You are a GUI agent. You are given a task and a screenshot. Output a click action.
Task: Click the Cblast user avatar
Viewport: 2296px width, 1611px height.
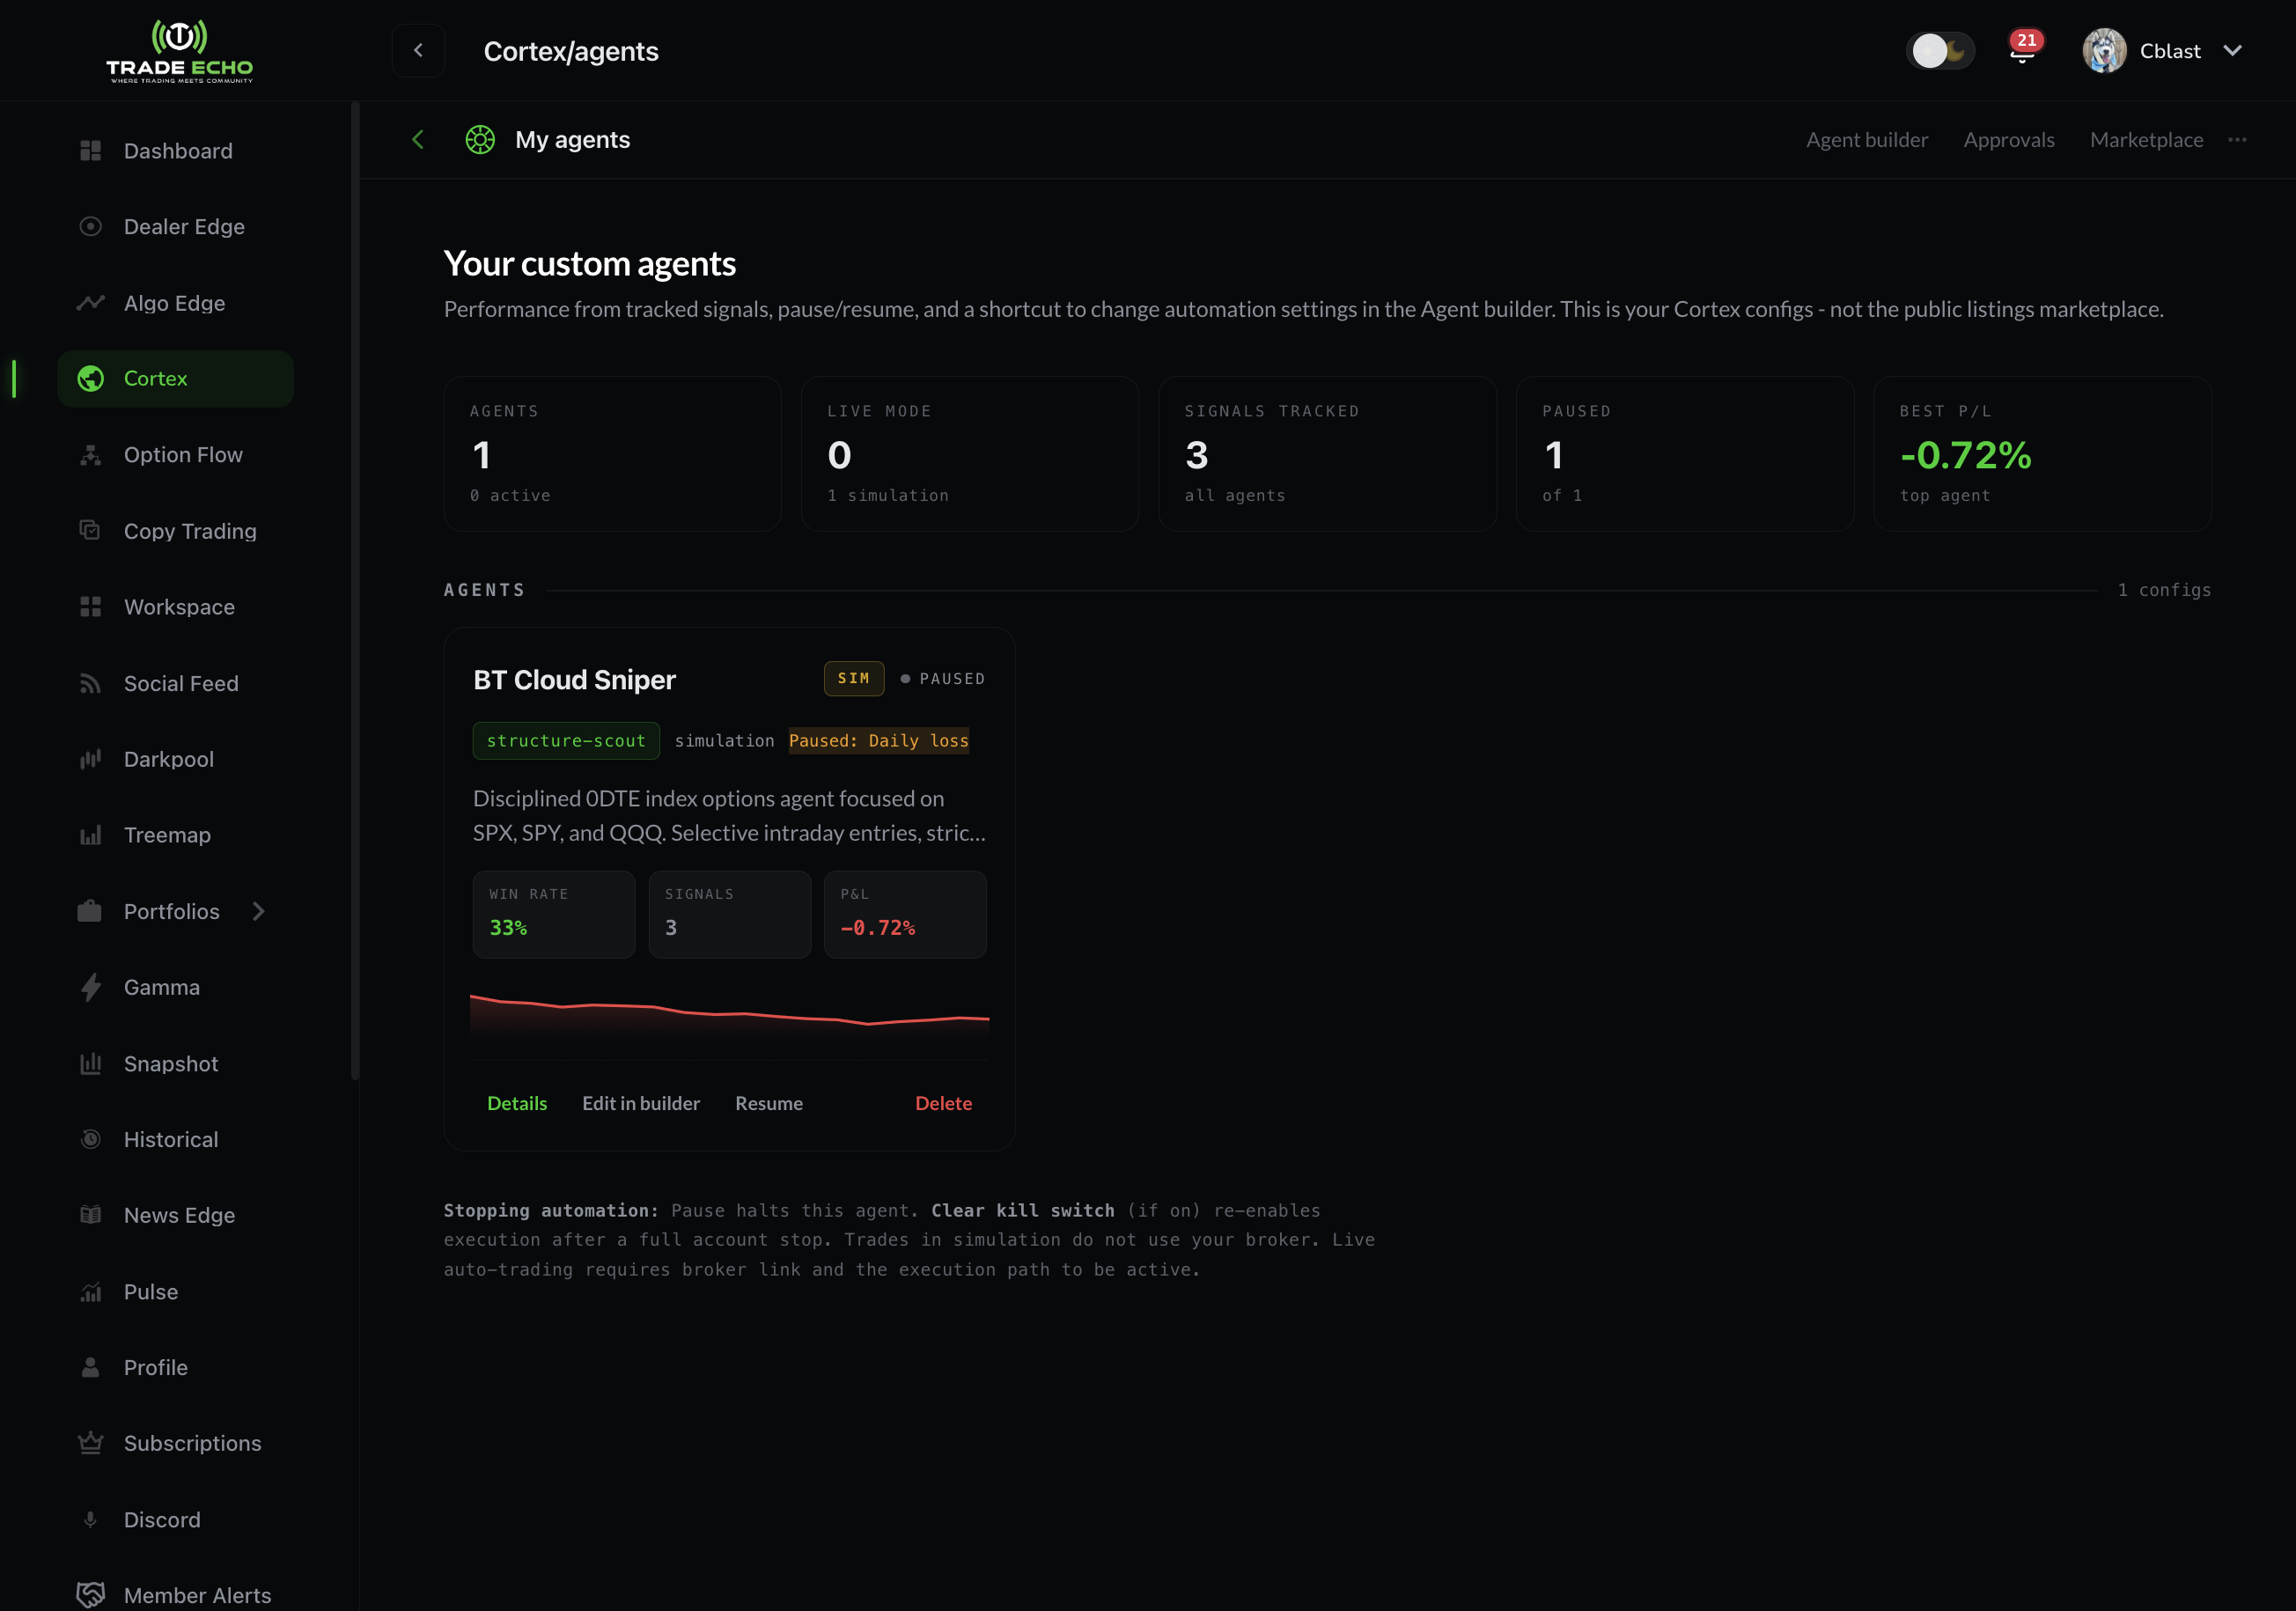pyautogui.click(x=2104, y=50)
